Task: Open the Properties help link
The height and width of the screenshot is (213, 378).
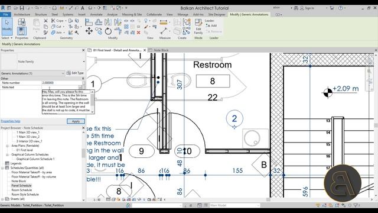Action: (x=11, y=121)
